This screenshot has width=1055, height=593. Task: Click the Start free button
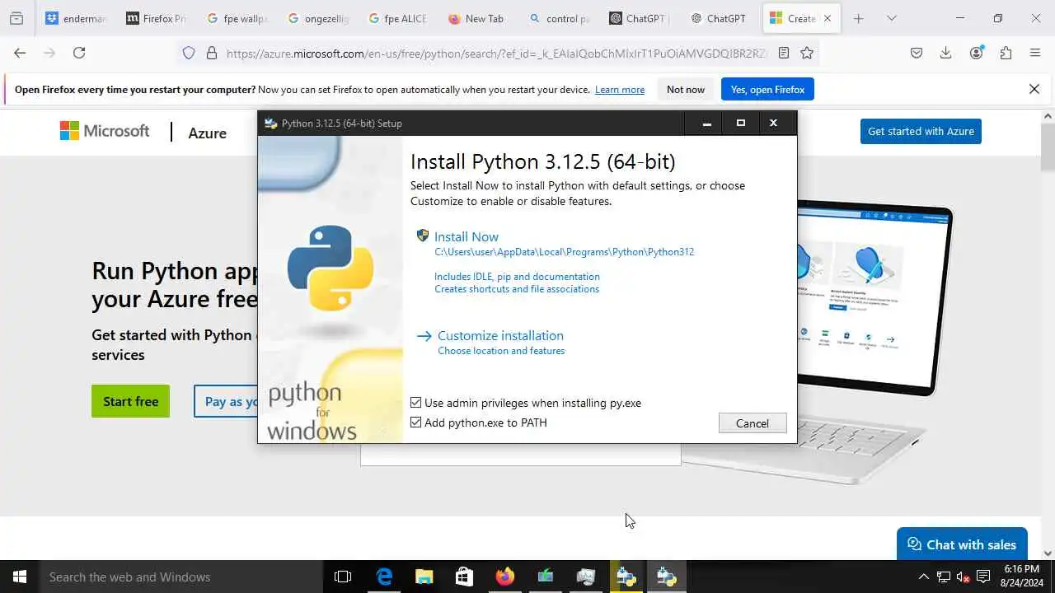130,401
